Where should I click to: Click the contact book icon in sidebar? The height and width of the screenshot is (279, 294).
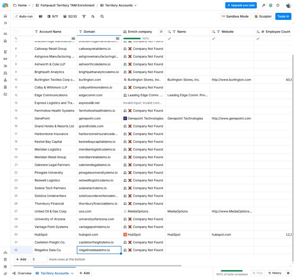(5, 87)
